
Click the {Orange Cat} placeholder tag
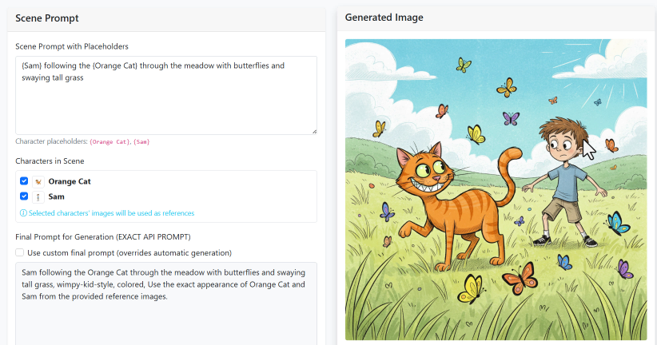click(110, 141)
